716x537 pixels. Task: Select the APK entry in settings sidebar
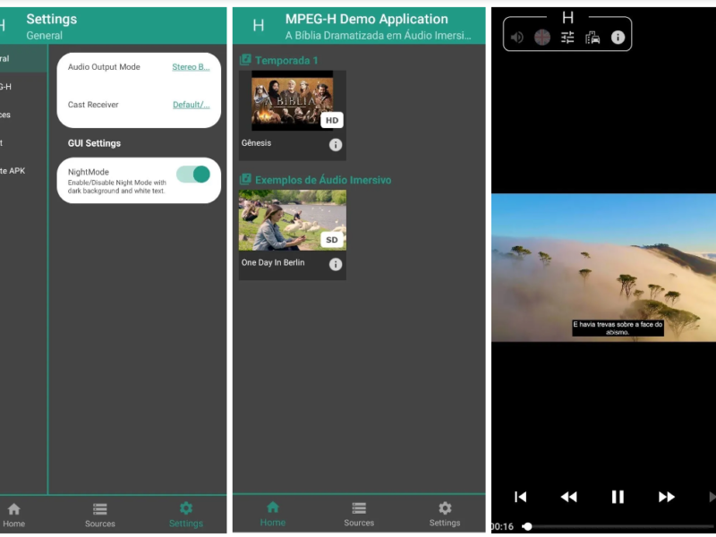point(13,171)
